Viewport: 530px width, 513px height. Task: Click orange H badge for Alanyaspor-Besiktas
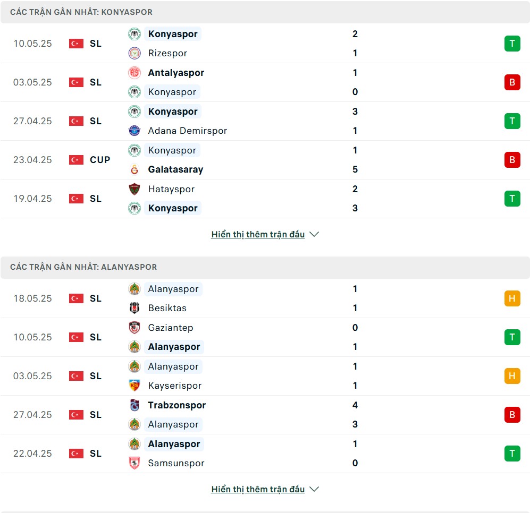512,298
